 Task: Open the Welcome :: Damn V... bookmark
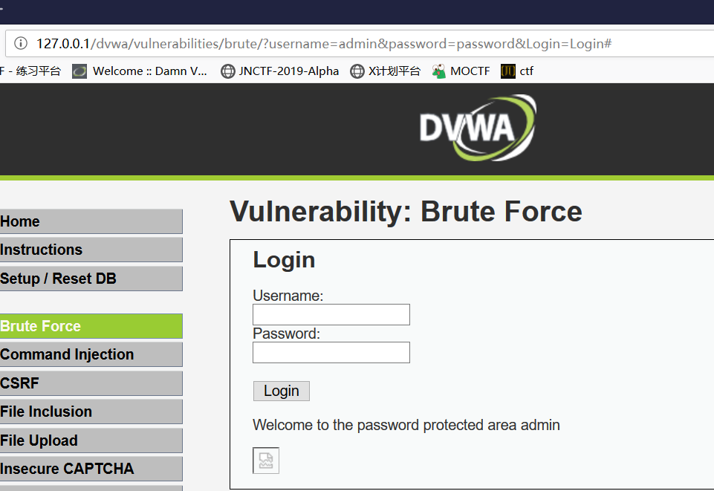[140, 71]
